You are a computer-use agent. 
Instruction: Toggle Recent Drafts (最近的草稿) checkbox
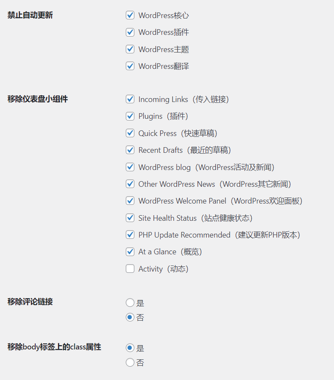tap(130, 150)
